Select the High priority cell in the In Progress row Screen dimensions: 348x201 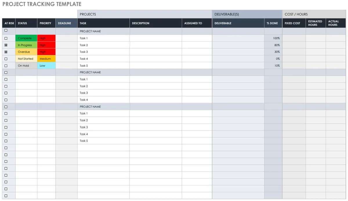pos(46,45)
